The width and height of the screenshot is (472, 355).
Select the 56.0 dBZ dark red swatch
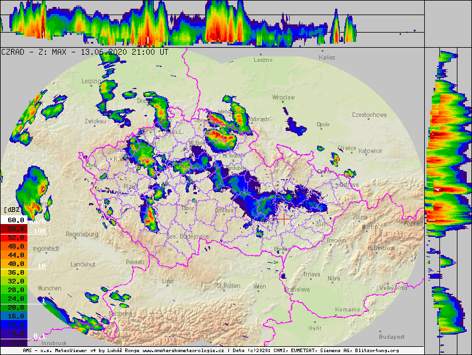(14, 229)
